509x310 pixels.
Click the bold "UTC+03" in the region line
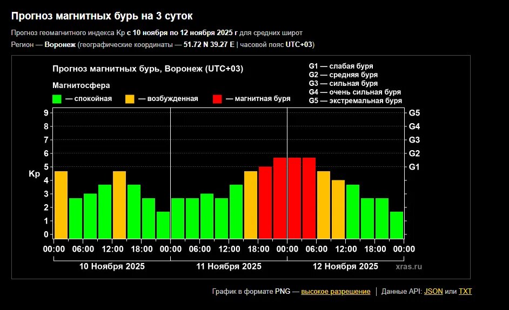(x=299, y=44)
